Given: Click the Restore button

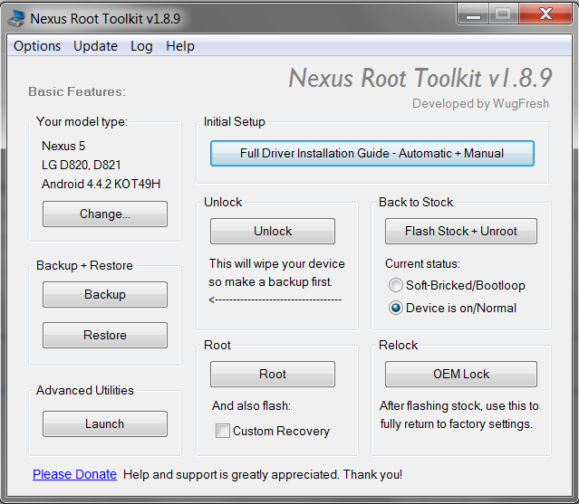Looking at the screenshot, I should coord(105,336).
